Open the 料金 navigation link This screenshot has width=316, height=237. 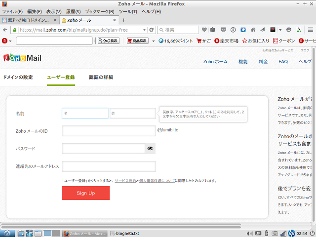point(263,62)
